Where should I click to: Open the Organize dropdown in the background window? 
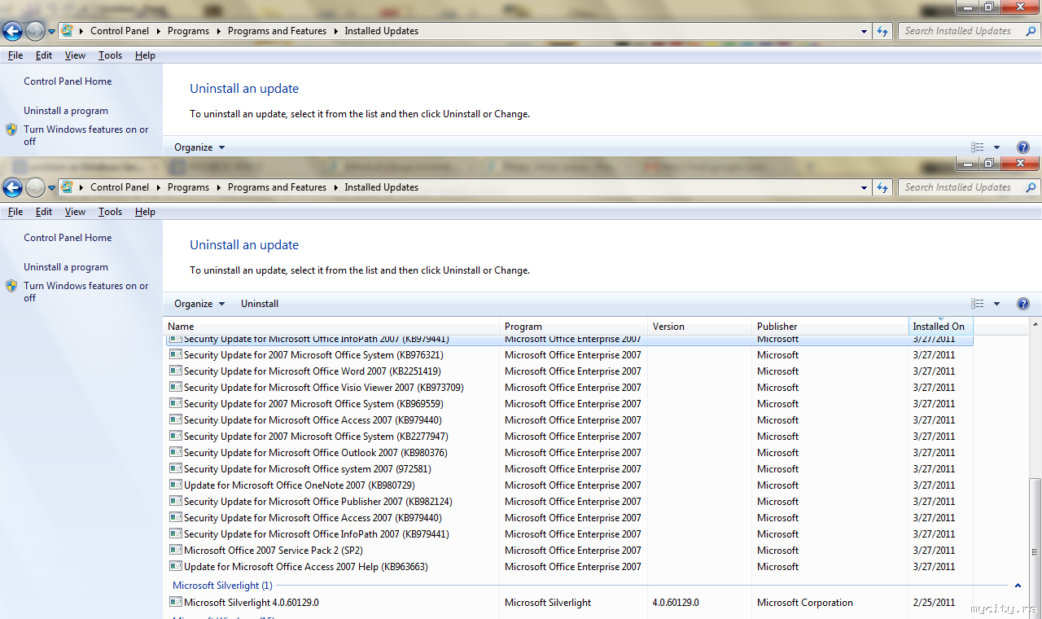[x=199, y=147]
